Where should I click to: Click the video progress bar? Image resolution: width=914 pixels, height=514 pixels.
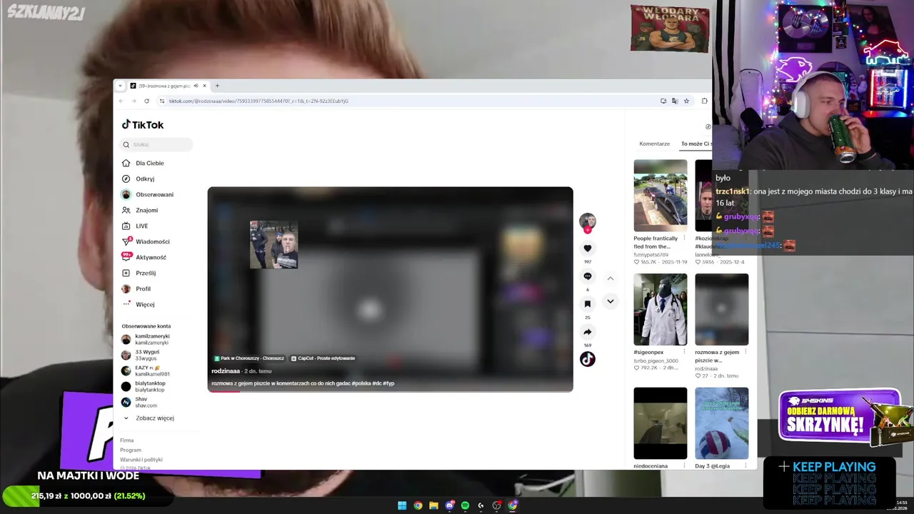pyautogui.click(x=390, y=390)
